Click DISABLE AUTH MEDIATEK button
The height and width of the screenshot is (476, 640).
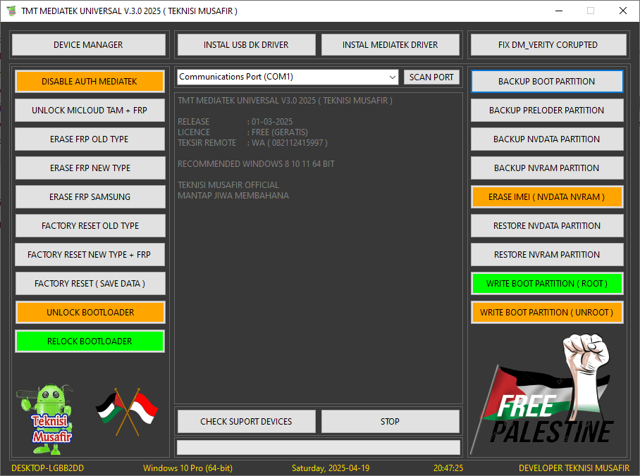click(x=90, y=82)
